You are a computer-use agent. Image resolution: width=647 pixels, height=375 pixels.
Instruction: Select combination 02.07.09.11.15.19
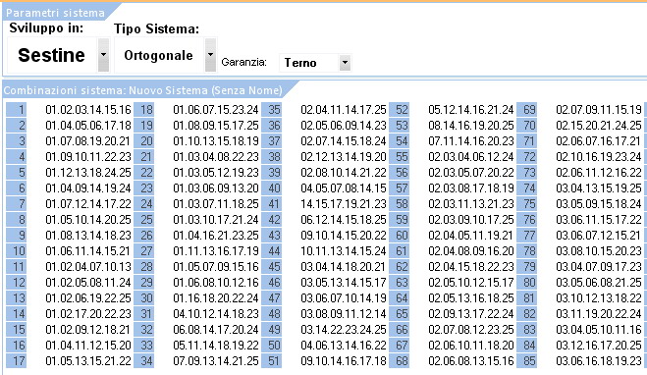[x=599, y=110]
